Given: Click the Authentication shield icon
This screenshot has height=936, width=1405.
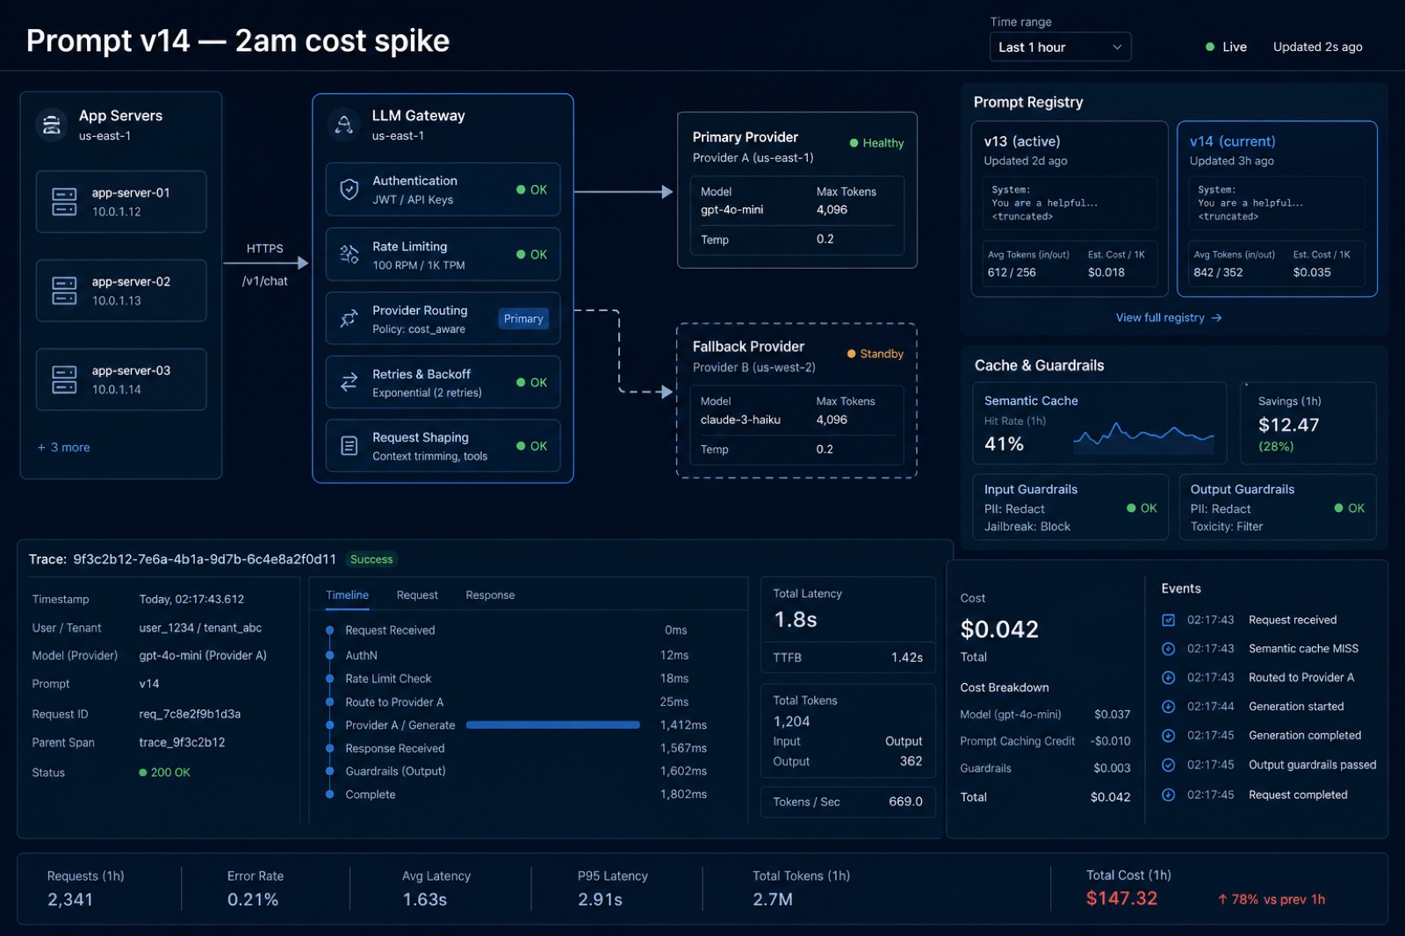Looking at the screenshot, I should pyautogui.click(x=349, y=190).
